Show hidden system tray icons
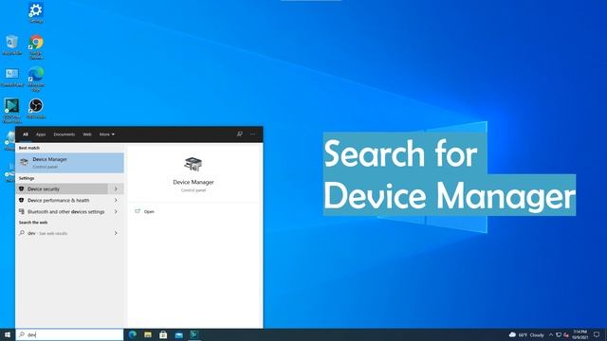This screenshot has width=607, height=341. [551, 334]
